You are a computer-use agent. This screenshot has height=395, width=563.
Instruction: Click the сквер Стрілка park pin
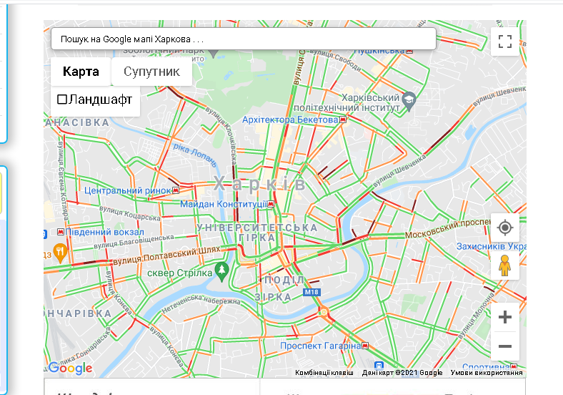221,272
